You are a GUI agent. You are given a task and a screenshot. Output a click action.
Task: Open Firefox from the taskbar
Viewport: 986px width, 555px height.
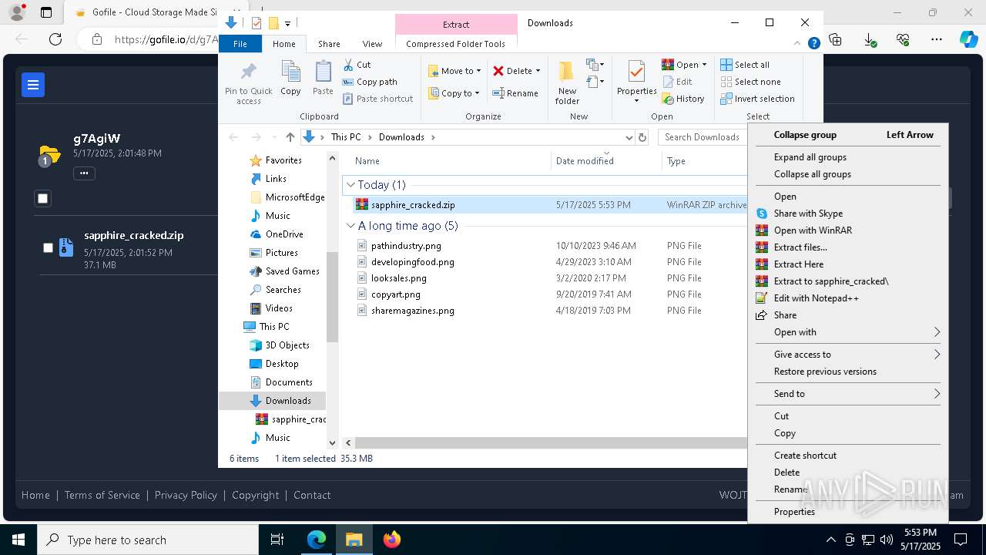tap(392, 540)
